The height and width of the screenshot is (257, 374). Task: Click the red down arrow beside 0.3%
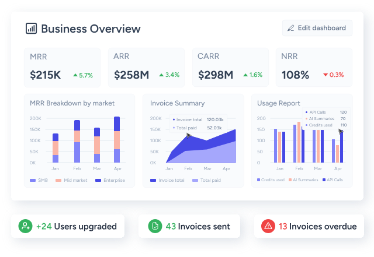(x=325, y=75)
